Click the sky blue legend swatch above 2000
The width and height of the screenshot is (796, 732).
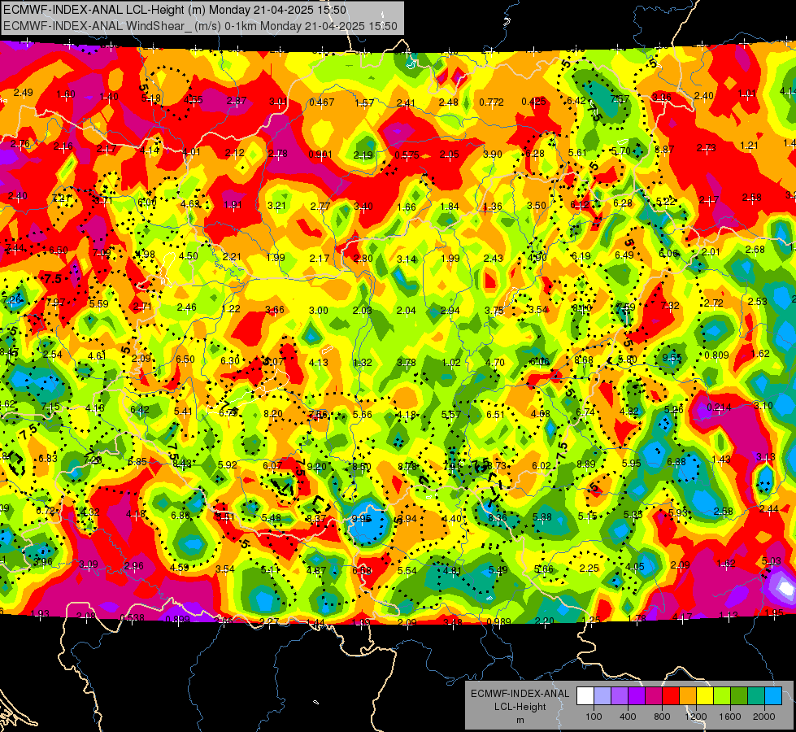point(773,696)
